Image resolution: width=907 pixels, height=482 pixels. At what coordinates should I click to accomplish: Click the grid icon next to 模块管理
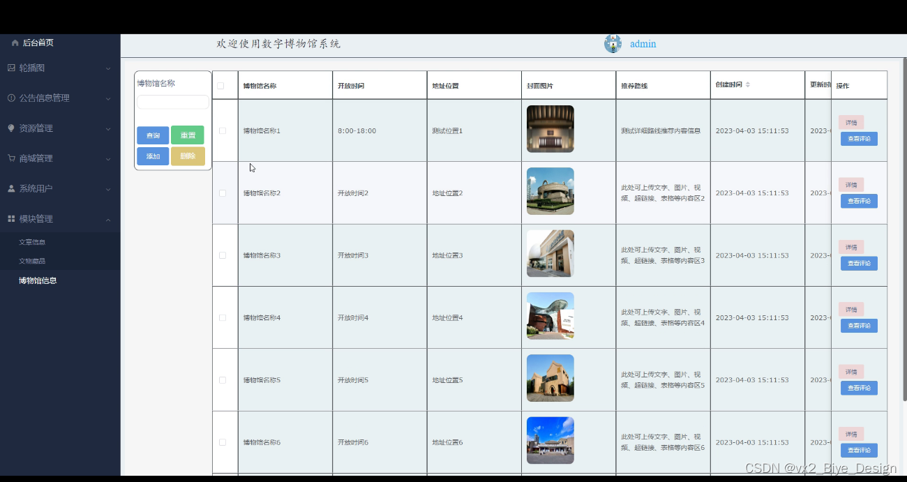click(x=11, y=219)
